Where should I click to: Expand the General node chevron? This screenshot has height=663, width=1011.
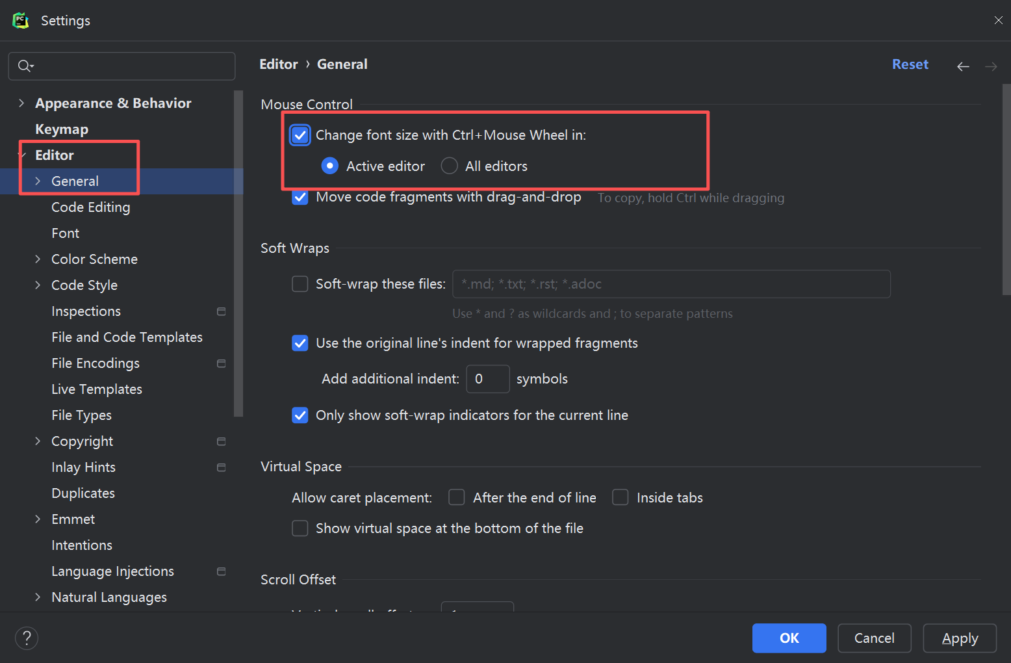click(x=38, y=181)
